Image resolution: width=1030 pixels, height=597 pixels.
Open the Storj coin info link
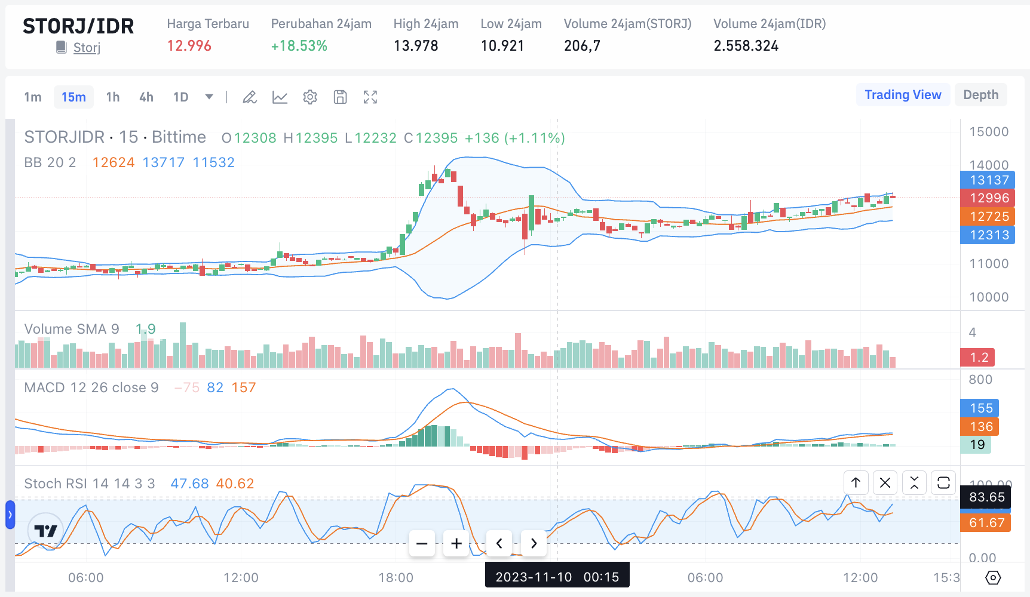pos(87,48)
